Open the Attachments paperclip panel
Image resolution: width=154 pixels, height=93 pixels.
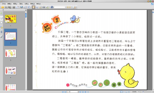point(2,32)
